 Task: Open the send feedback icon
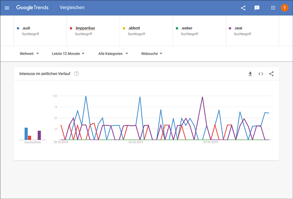click(x=257, y=8)
